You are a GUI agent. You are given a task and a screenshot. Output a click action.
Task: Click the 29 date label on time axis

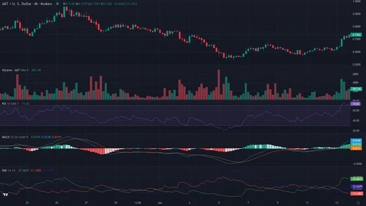116,203
